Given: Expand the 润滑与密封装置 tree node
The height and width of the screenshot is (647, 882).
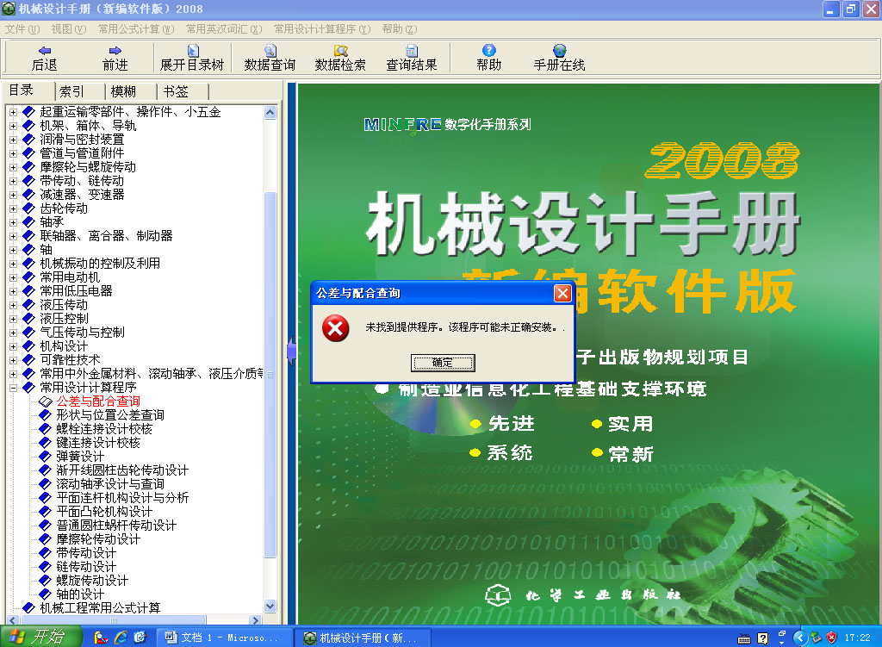Looking at the screenshot, I should (x=13, y=140).
